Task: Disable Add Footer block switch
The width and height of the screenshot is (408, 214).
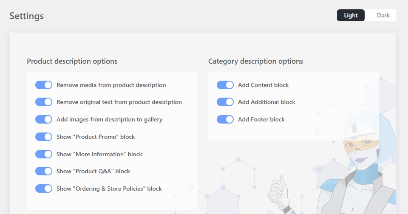Action: (225, 119)
